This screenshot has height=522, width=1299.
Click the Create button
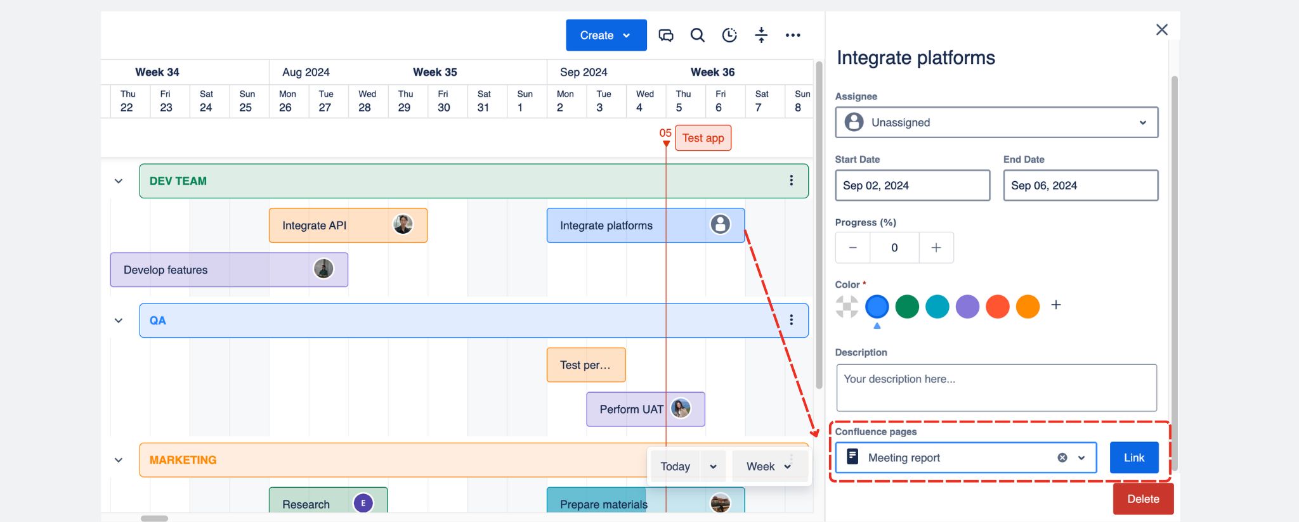pyautogui.click(x=605, y=35)
